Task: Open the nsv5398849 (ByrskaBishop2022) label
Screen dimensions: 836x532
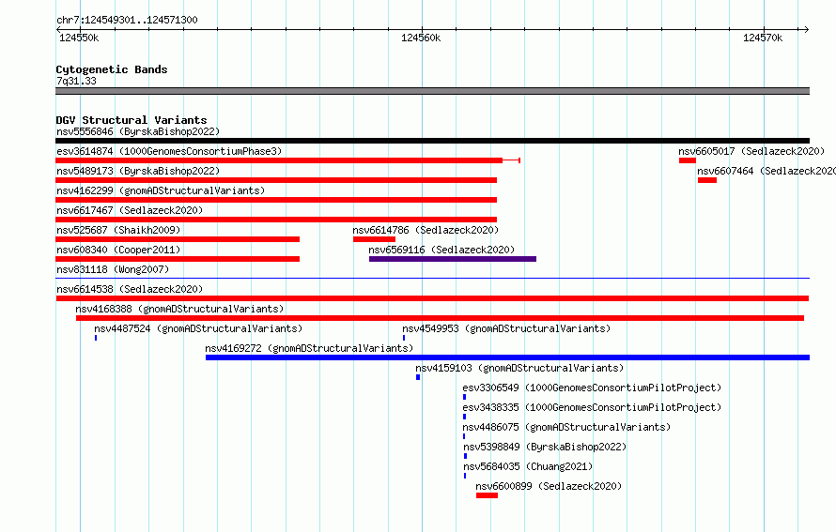Action: (545, 447)
